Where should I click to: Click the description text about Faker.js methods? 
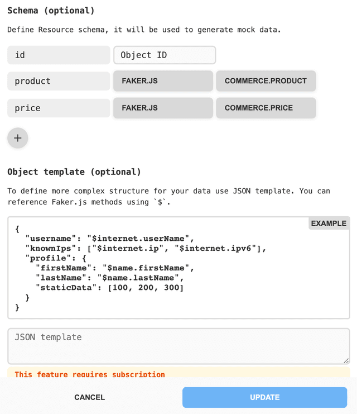coord(168,196)
